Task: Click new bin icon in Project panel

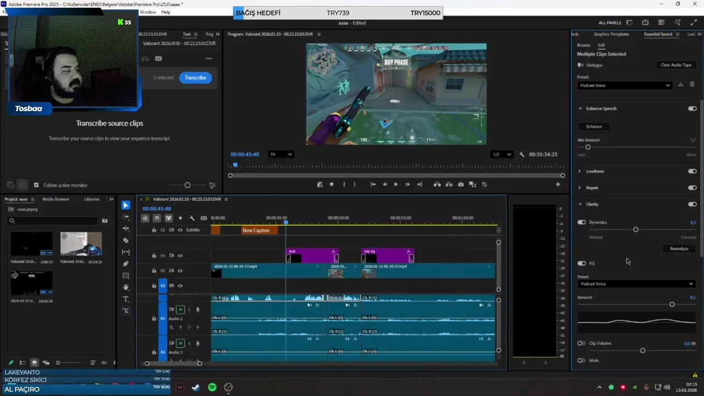Action: tap(105, 221)
